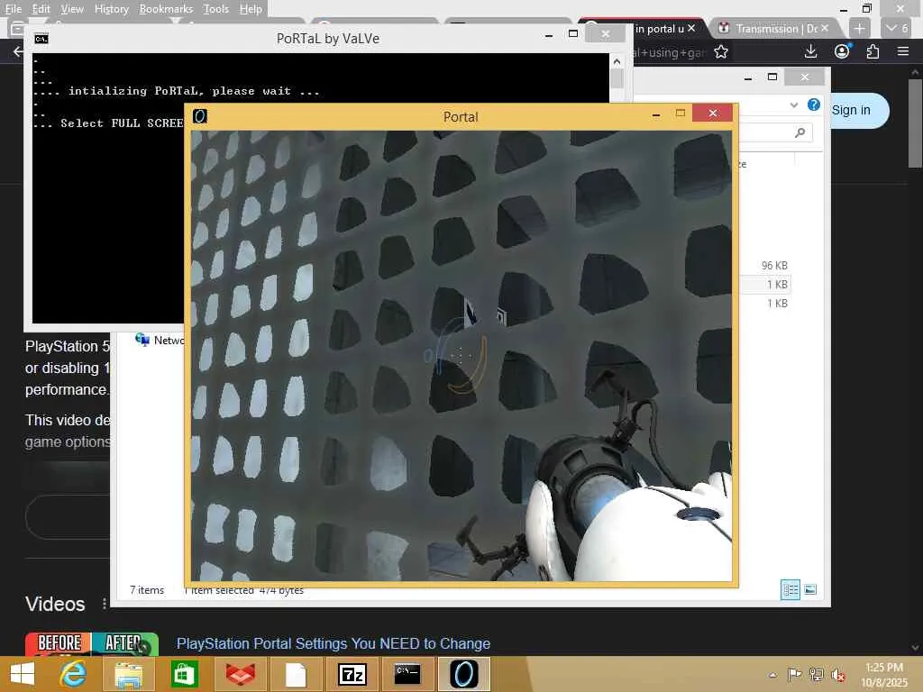
Task: Open the Bookmarks menu in the browser
Action: 166,9
